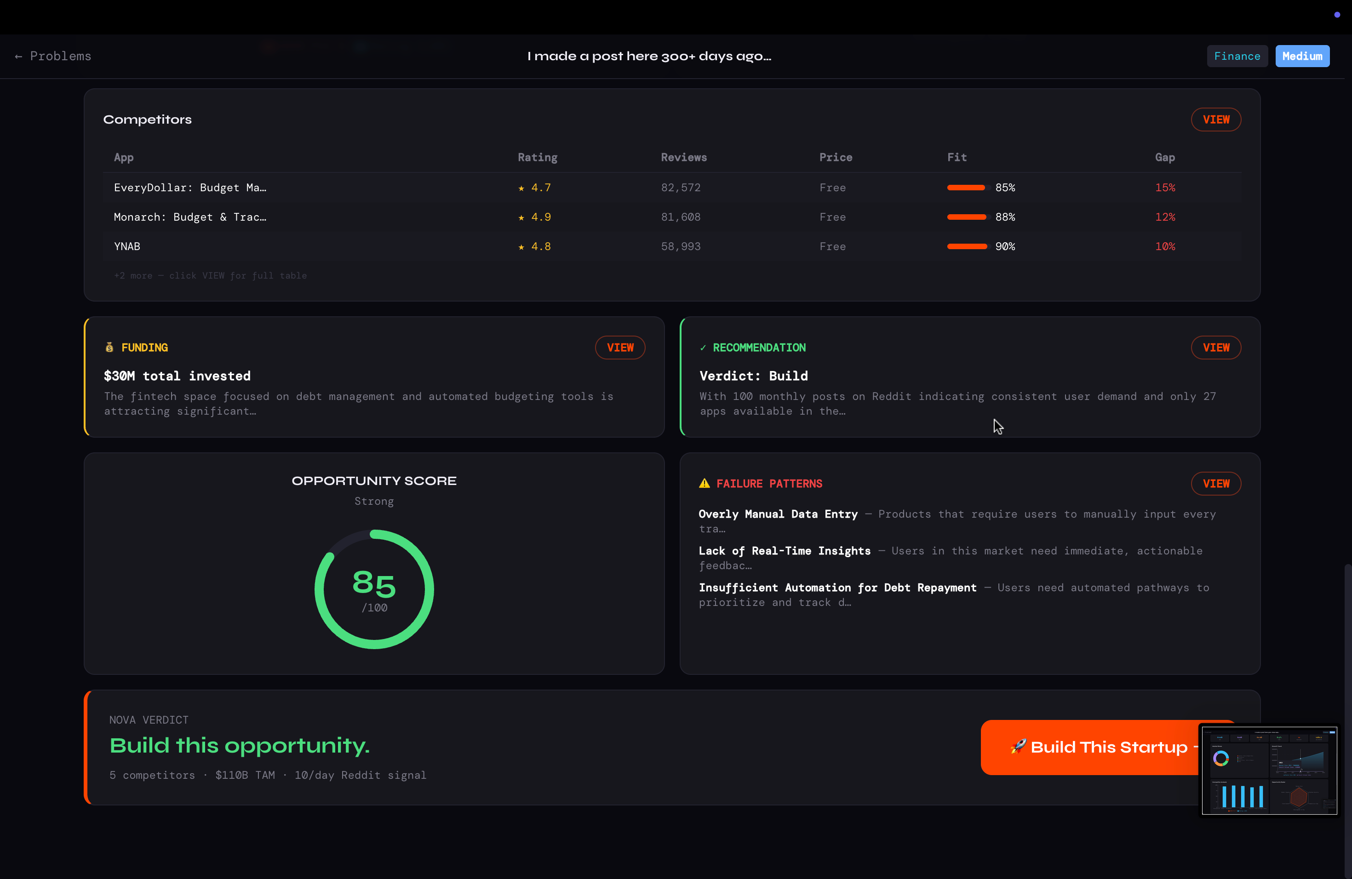Screen dimensions: 1352x879
Task: Click the money bag Funding icon
Action: tap(109, 348)
